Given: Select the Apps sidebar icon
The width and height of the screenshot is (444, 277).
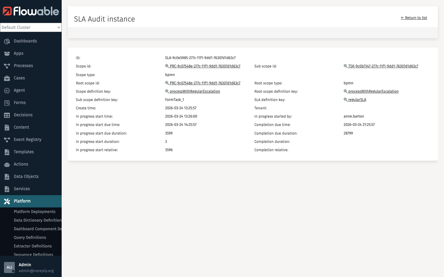Looking at the screenshot, I should click(x=18, y=53).
